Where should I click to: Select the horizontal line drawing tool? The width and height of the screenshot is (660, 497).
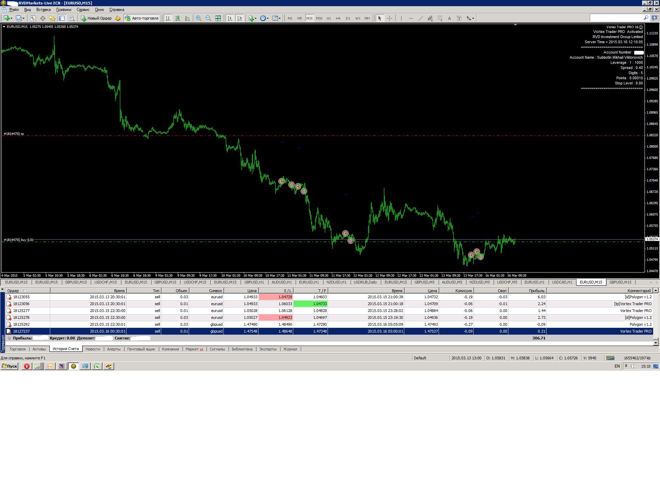pyautogui.click(x=411, y=18)
